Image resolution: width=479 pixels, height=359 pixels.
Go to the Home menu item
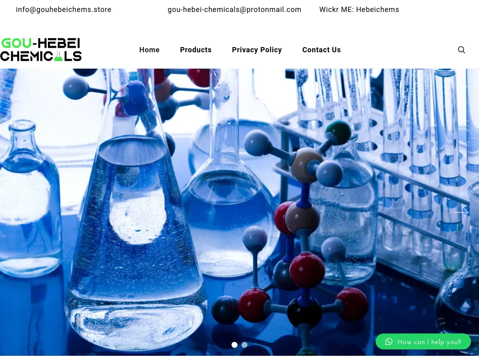(149, 50)
